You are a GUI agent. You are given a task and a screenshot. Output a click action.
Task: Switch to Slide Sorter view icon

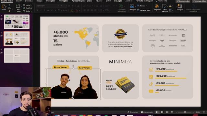pyautogui.click(x=162, y=112)
